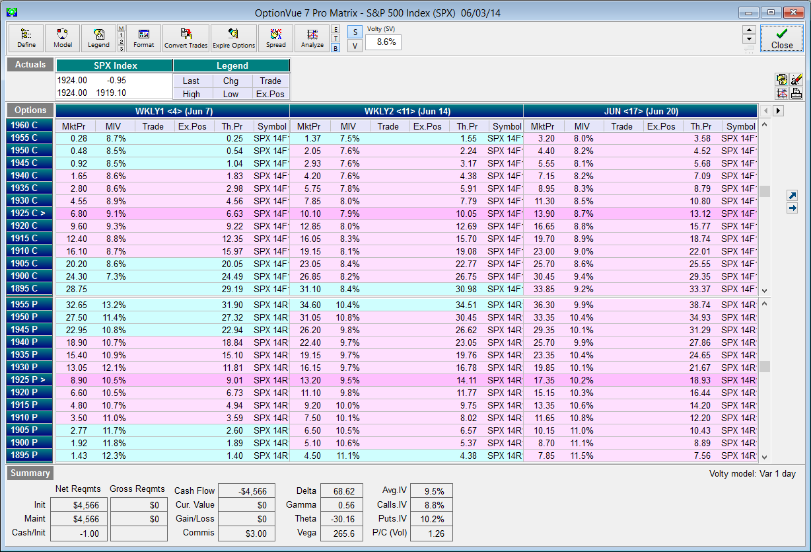Click the Net Reqmts Init $4,566 box
This screenshot has width=811, height=552.
pos(79,505)
